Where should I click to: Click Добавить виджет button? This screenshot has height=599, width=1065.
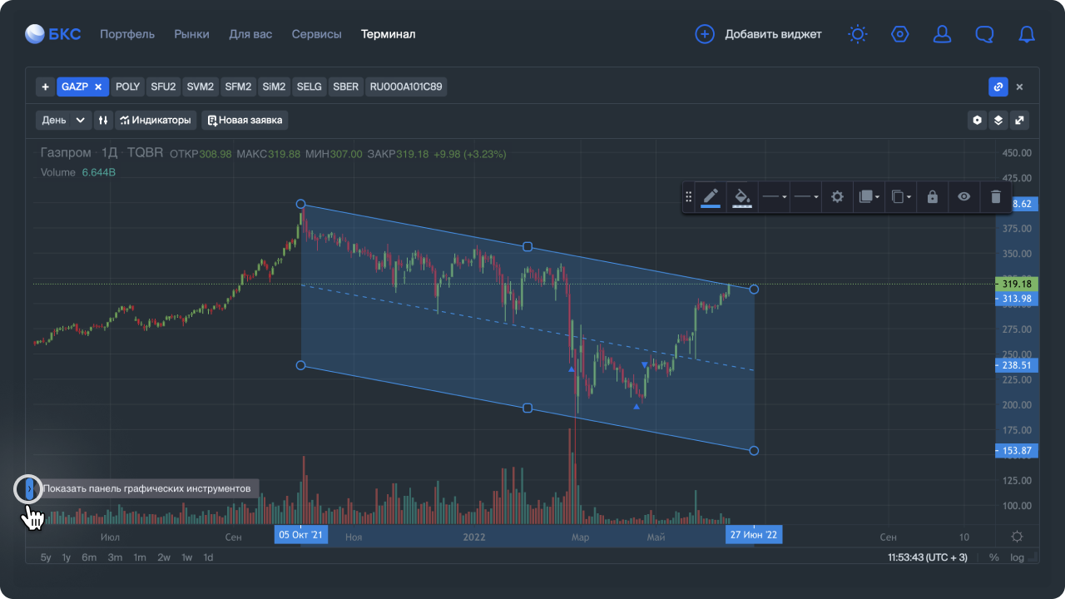pos(758,34)
